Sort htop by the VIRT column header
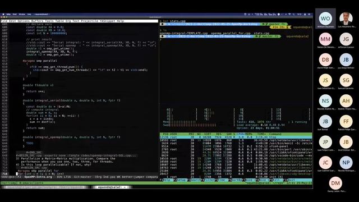 (x=208, y=134)
